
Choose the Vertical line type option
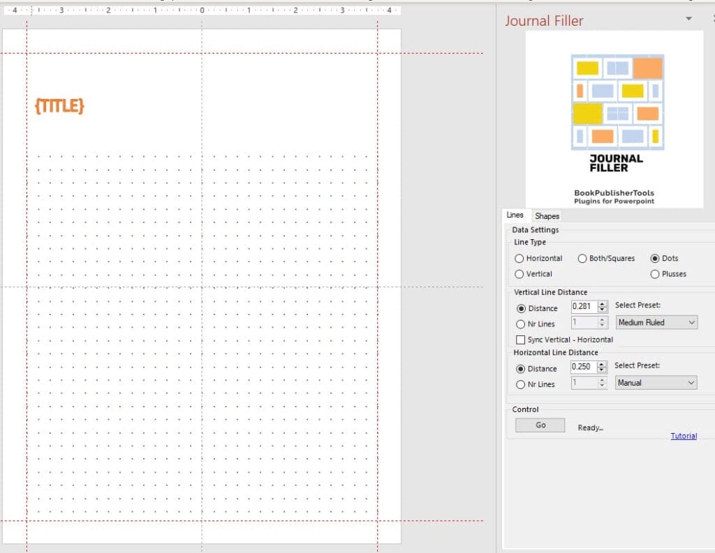[x=519, y=274]
